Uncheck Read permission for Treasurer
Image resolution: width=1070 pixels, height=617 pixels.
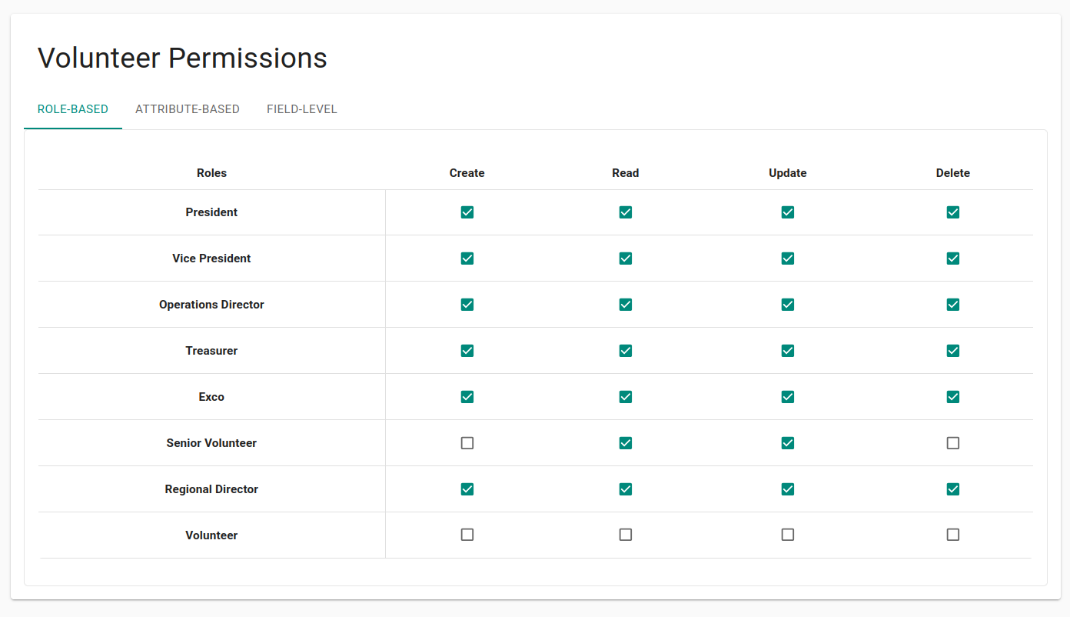click(626, 351)
